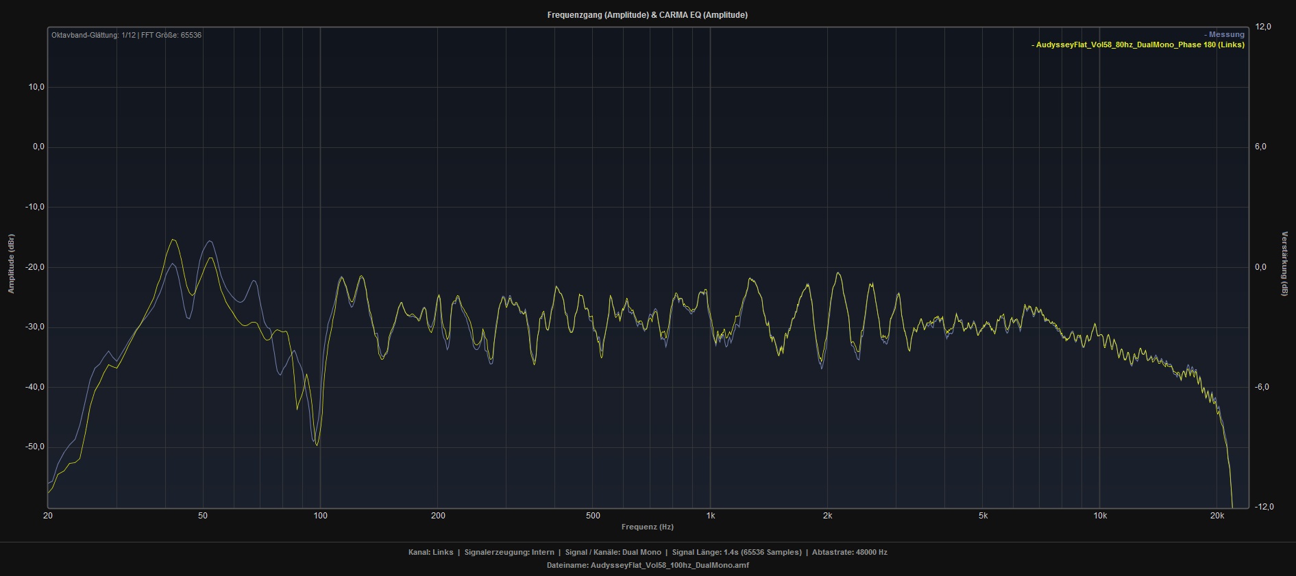
Task: Click the 20k frequency tick label
Action: (x=1216, y=516)
